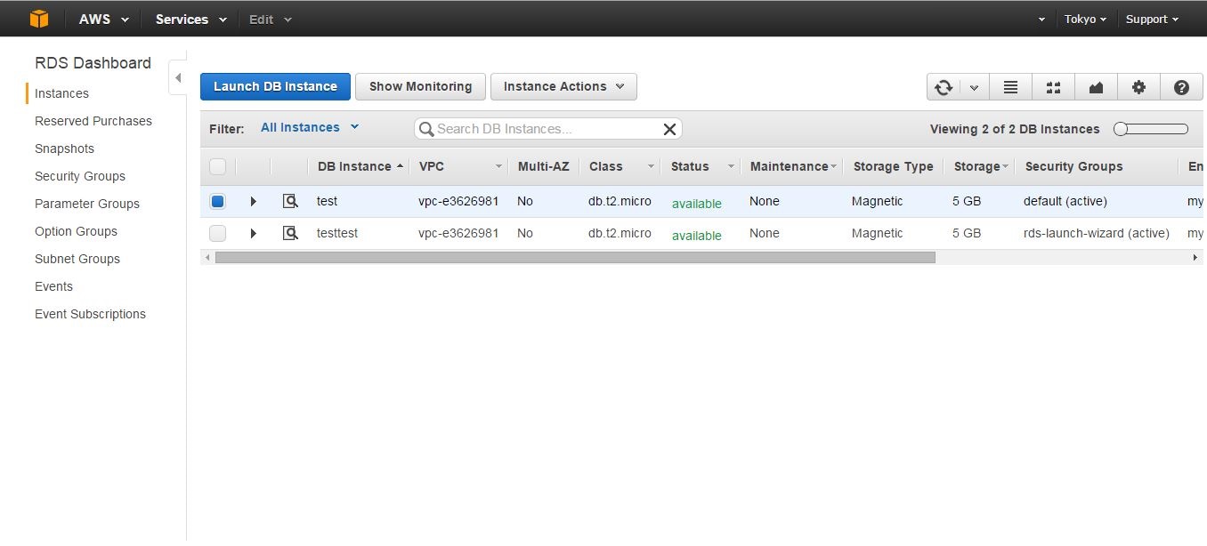
Task: Open the Services menu
Action: point(191,19)
